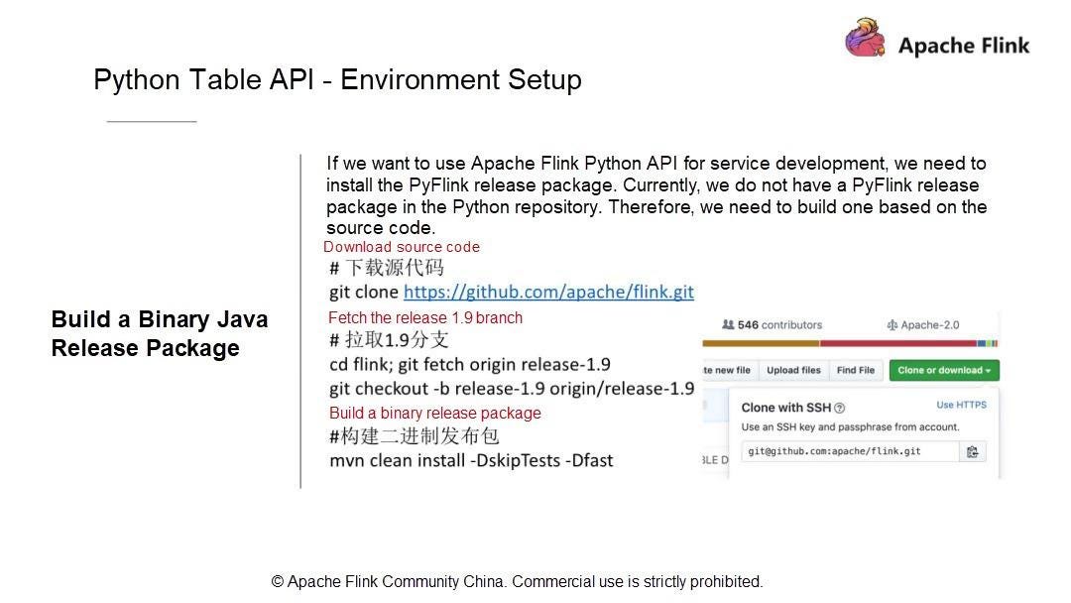Click the red segment of language bar
1071x603 pixels.
click(898, 343)
